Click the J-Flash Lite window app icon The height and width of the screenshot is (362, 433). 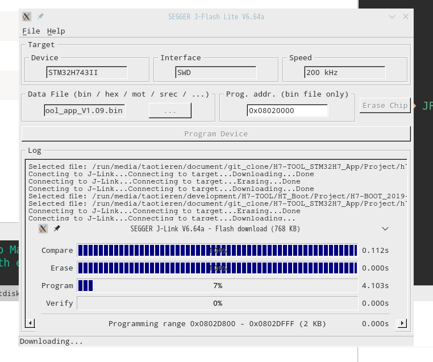click(x=27, y=16)
